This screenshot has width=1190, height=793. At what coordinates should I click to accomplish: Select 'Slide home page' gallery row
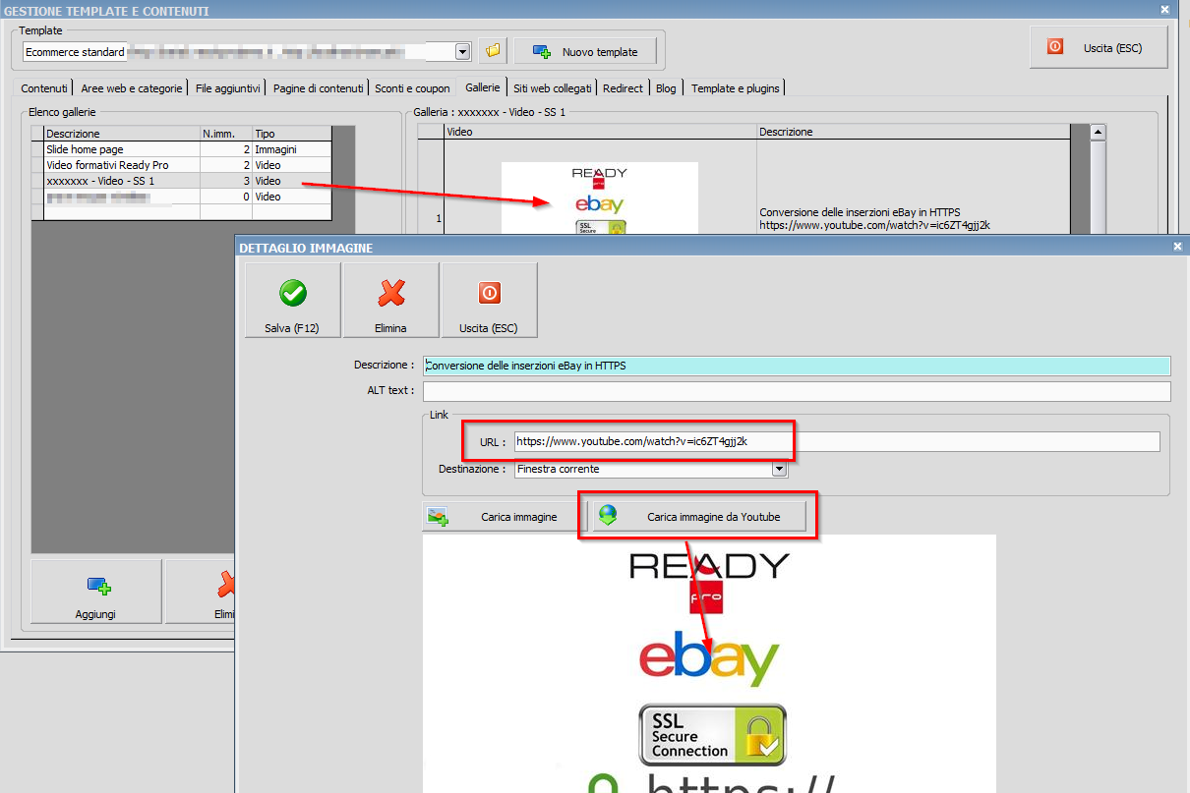pos(181,149)
